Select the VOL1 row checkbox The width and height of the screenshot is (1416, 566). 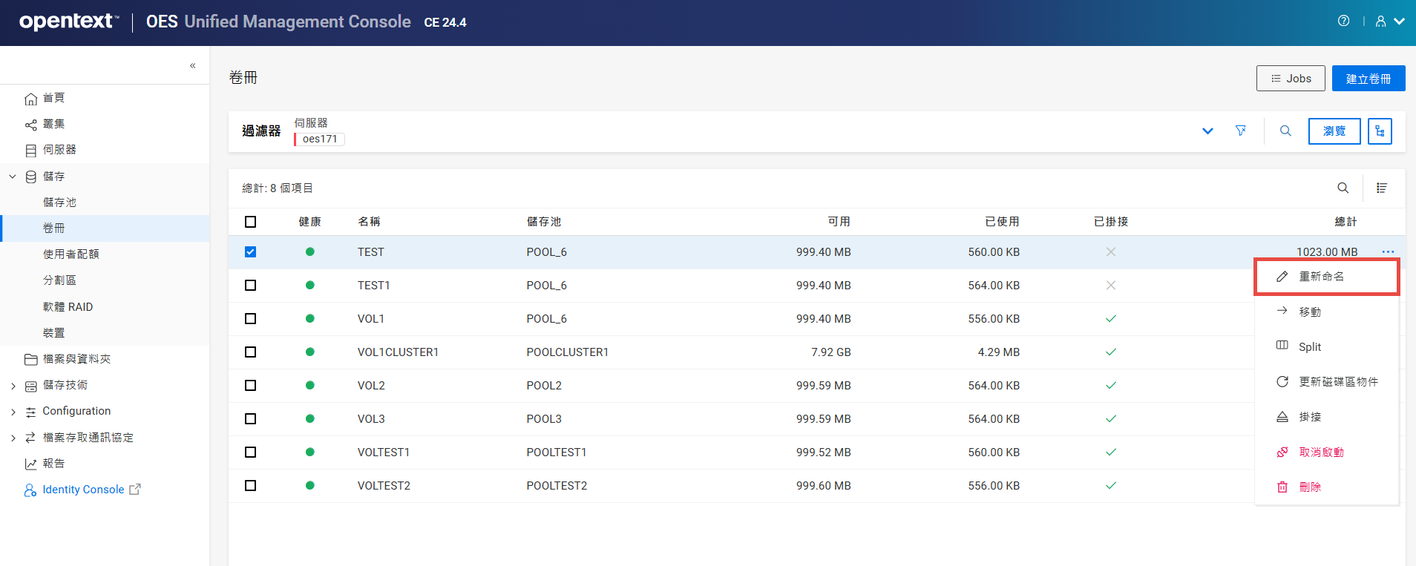tap(250, 319)
